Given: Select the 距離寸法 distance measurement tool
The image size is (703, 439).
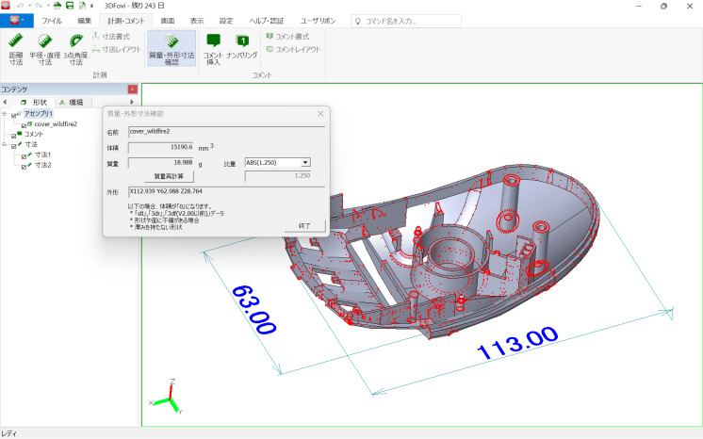Looking at the screenshot, I should click(x=16, y=49).
